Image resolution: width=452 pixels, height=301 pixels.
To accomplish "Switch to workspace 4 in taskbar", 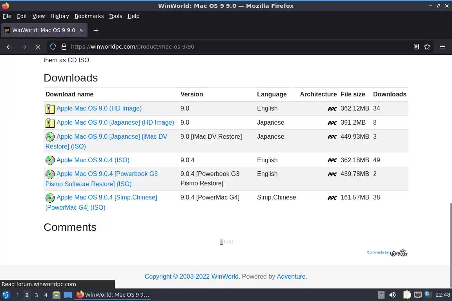I will pos(46,295).
